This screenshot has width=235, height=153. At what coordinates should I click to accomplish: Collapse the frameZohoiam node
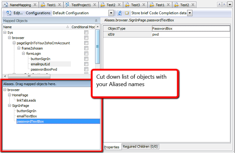(x=19, y=48)
